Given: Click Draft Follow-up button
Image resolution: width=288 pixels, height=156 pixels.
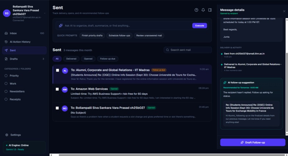Looking at the screenshot, I should (x=253, y=142).
